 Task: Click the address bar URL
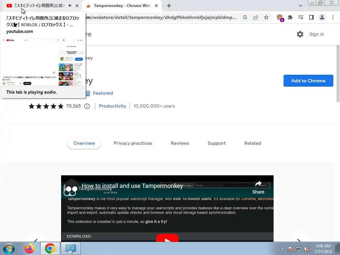point(162,17)
